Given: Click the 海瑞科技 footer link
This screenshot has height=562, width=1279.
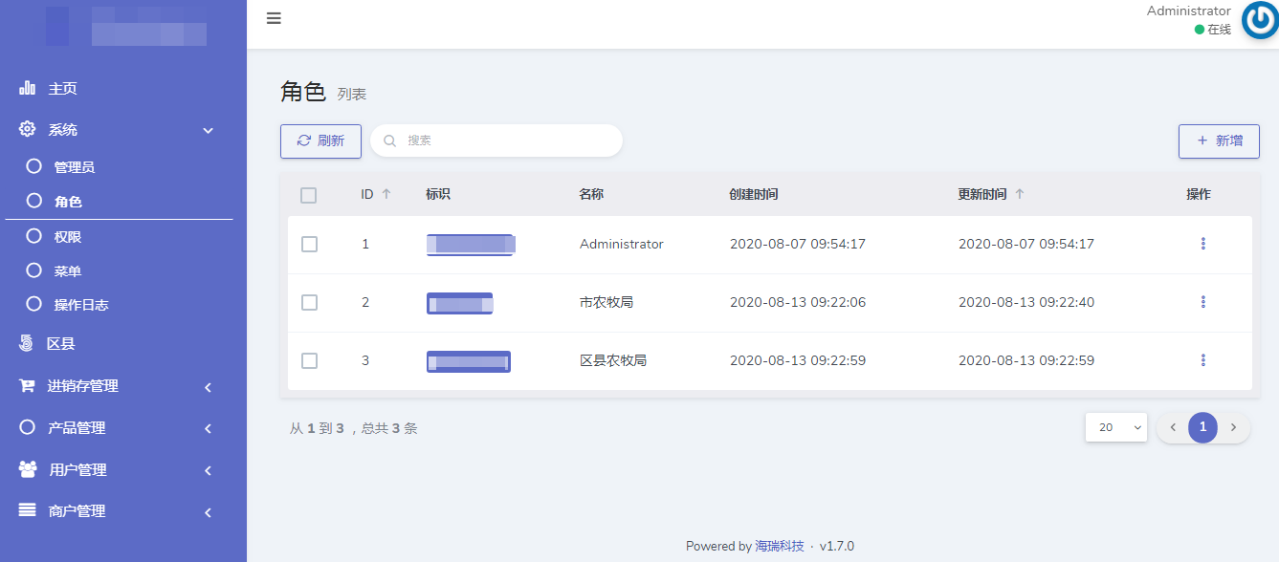Looking at the screenshot, I should point(779,547).
